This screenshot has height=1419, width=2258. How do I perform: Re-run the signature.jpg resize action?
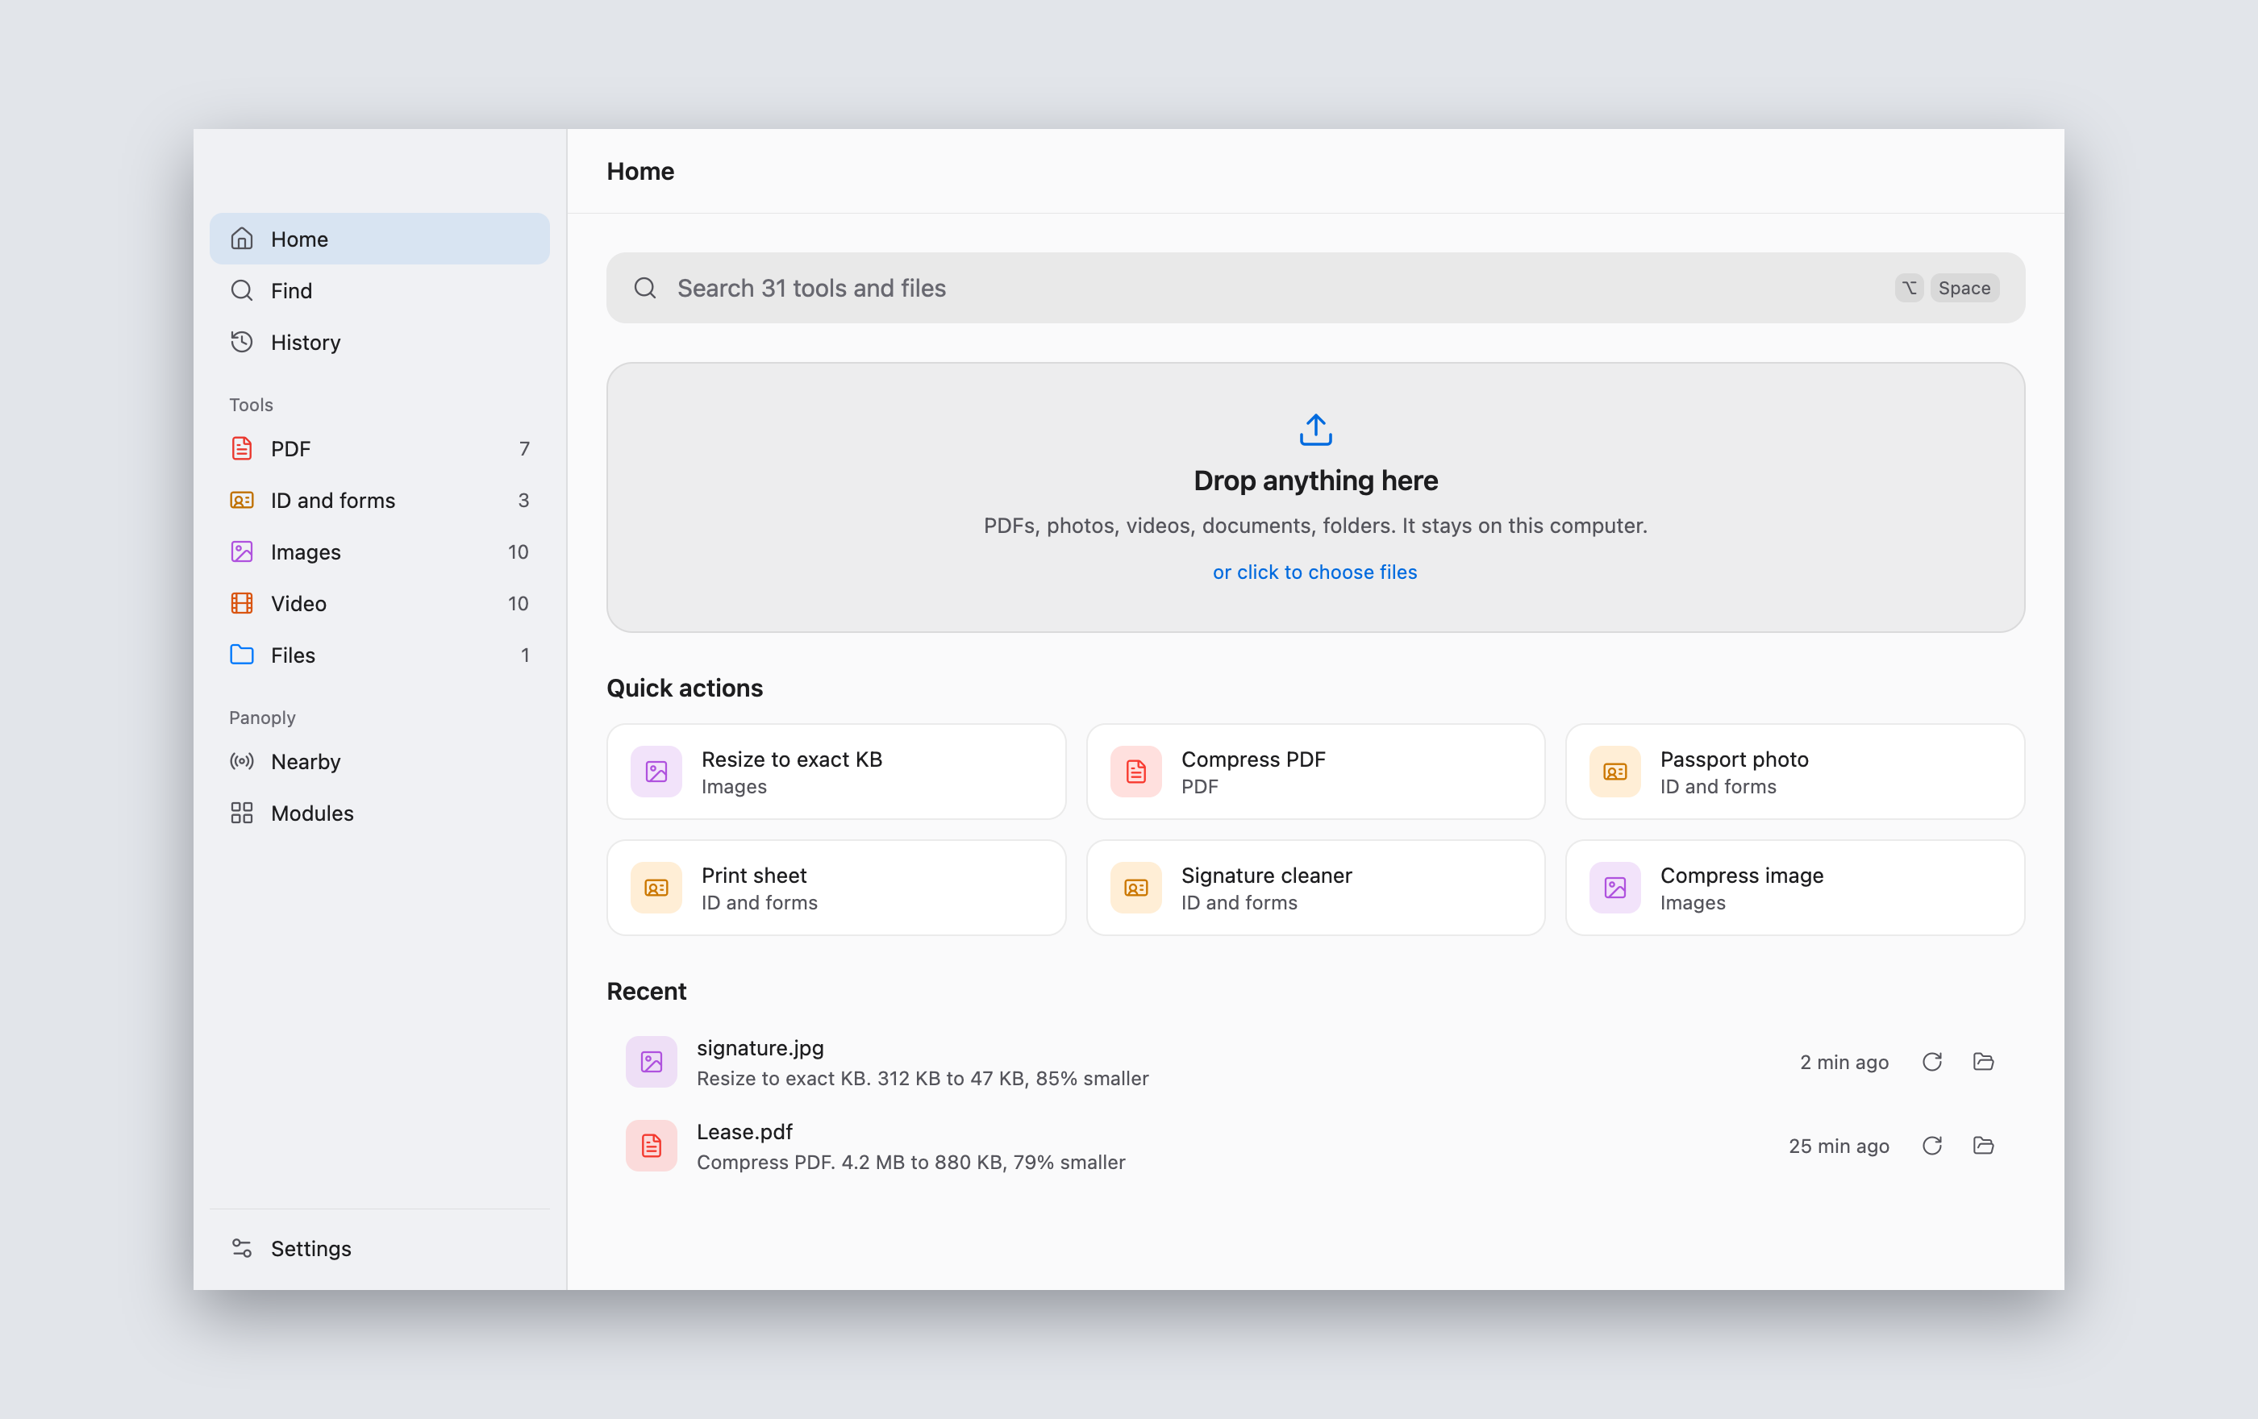pyautogui.click(x=1931, y=1062)
